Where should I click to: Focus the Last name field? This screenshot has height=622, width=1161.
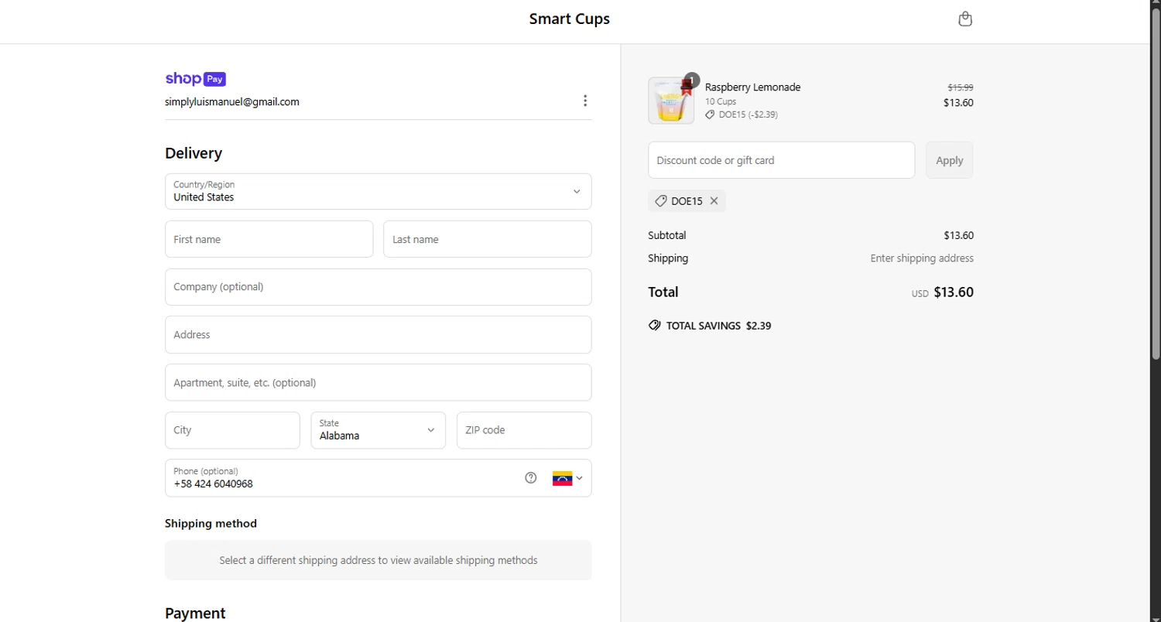[x=488, y=239]
